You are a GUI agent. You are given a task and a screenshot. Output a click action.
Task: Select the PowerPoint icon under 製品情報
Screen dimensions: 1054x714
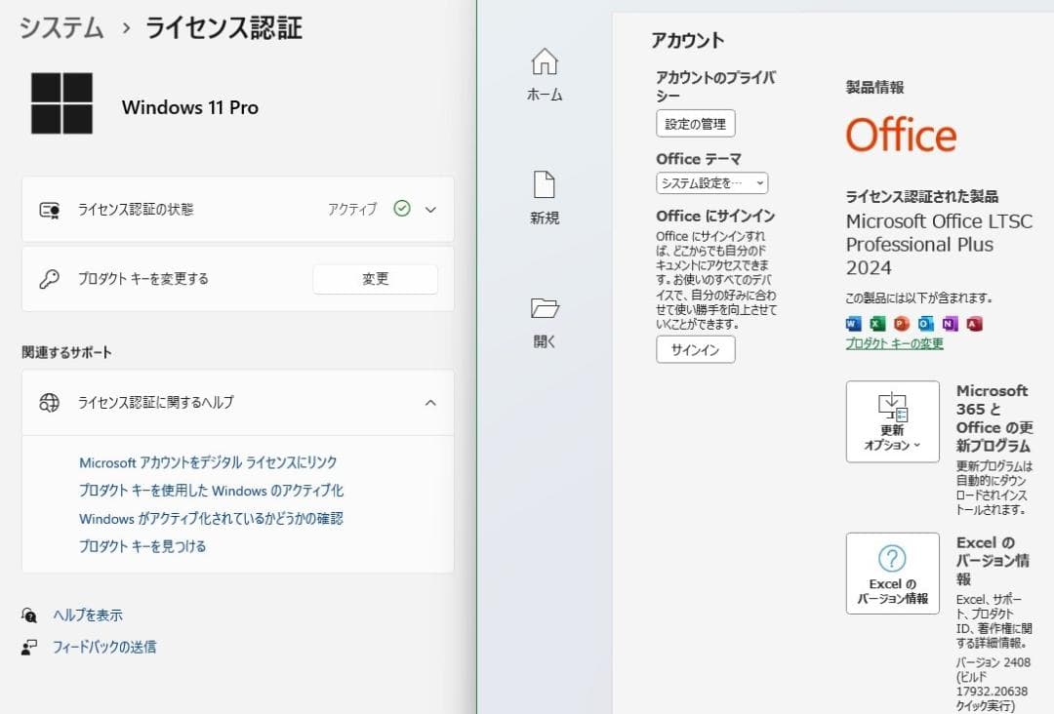(901, 323)
